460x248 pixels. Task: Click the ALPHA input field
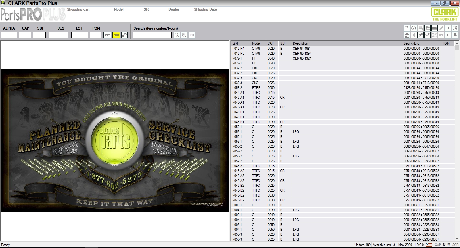pos(9,35)
